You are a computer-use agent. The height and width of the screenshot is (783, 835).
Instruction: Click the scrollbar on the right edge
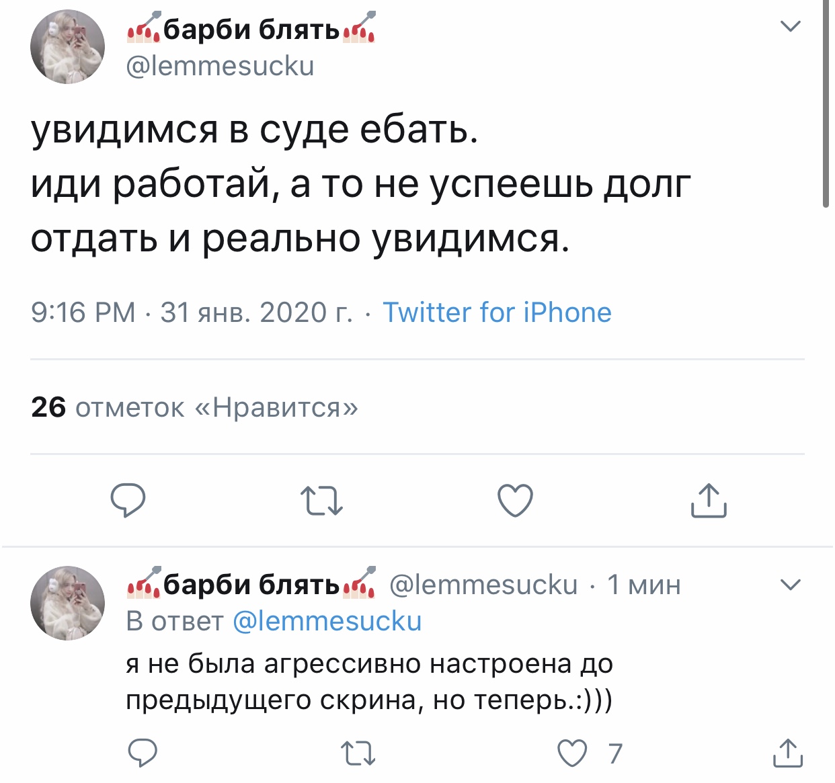pyautogui.click(x=826, y=101)
